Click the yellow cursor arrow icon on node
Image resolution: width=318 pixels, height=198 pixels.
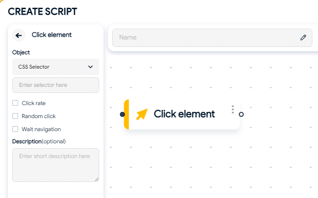(x=142, y=114)
